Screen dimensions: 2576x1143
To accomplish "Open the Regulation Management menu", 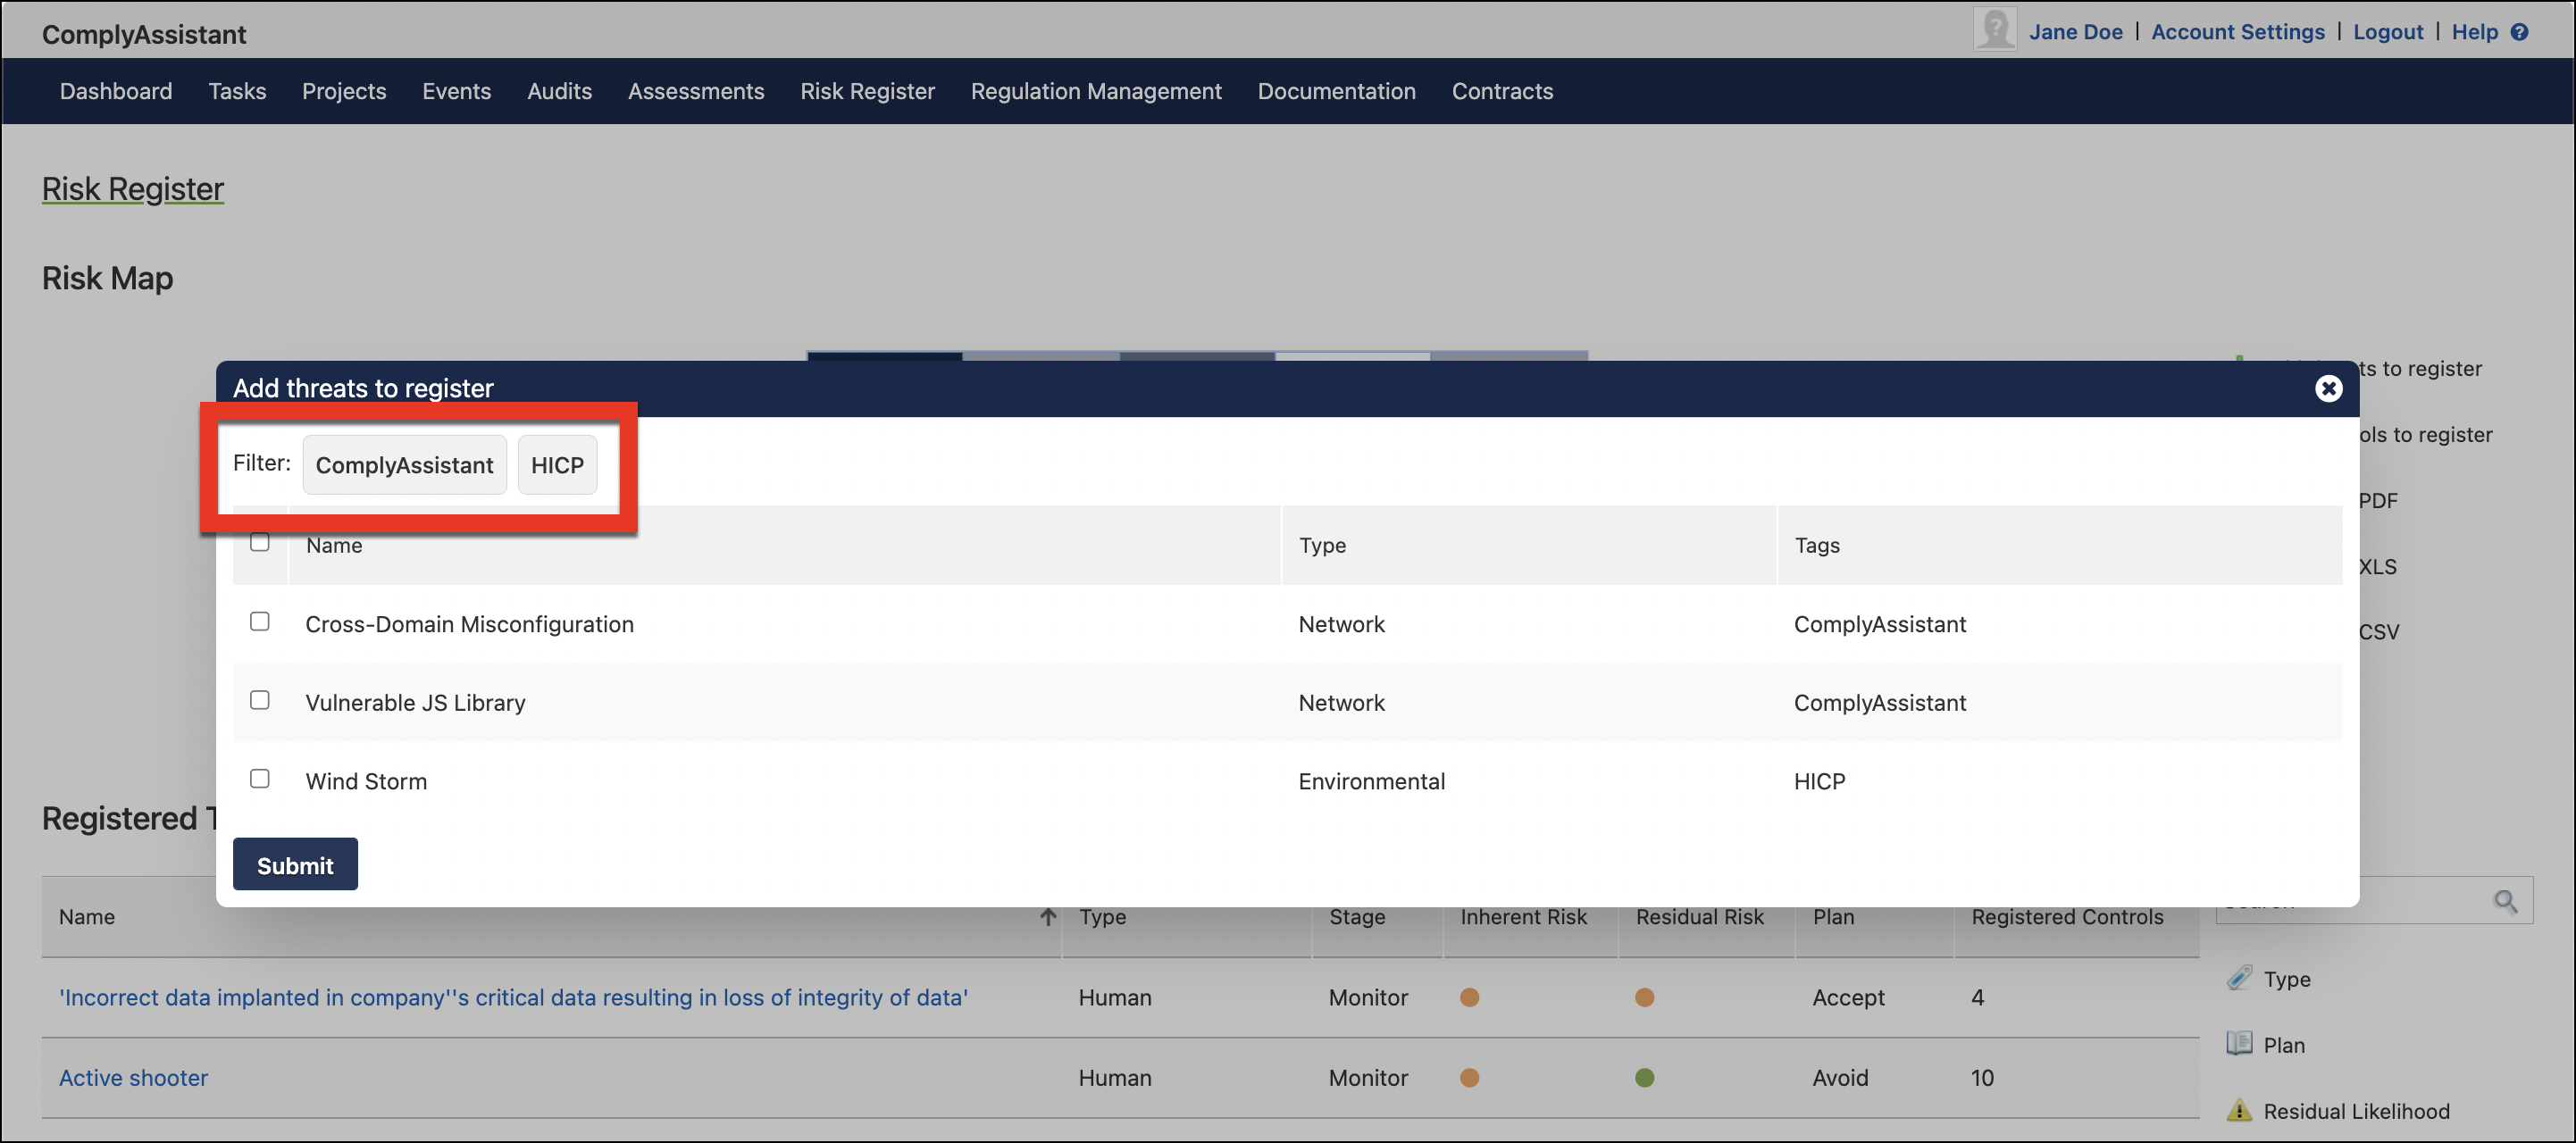I will point(1096,91).
